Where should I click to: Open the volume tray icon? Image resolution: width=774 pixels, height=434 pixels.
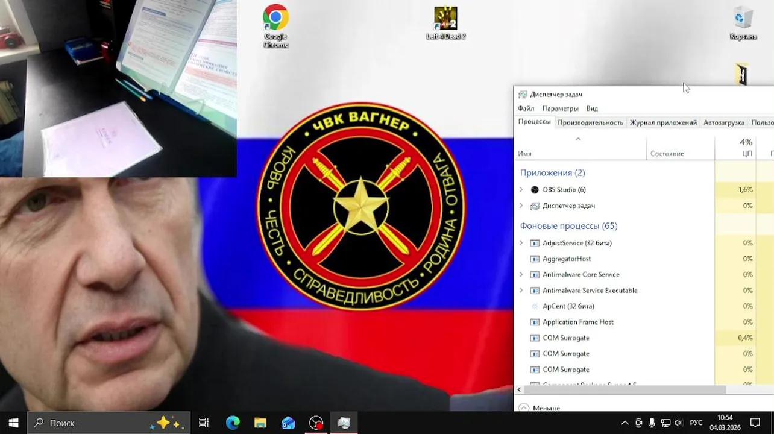(x=679, y=423)
